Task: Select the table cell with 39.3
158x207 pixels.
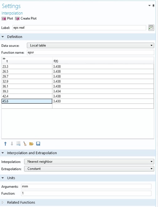Action: pos(27,91)
